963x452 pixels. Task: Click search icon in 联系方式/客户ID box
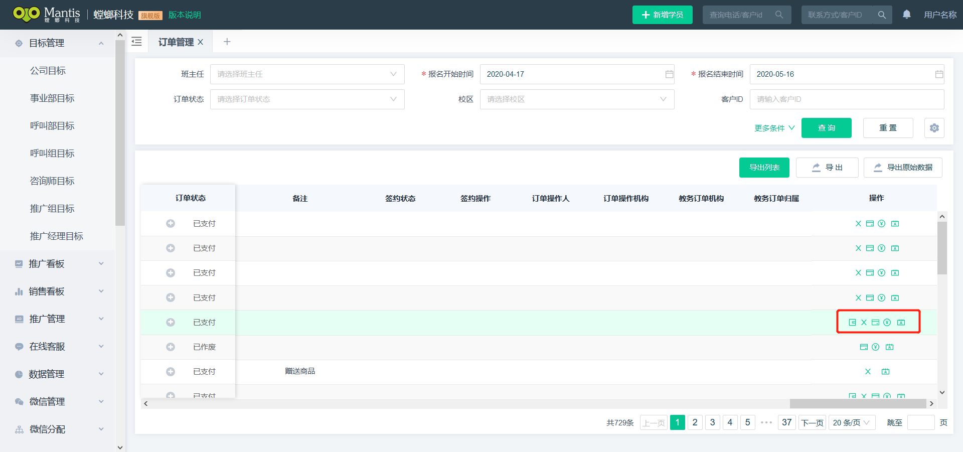click(882, 15)
